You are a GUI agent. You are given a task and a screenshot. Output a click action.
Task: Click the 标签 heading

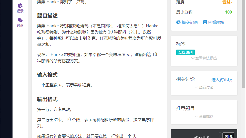(x=181, y=44)
